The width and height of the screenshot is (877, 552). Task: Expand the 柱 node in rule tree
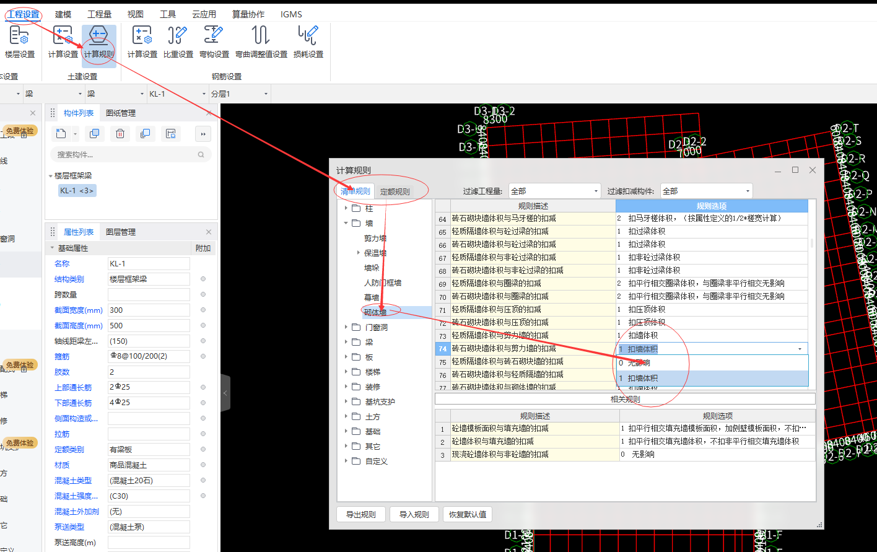346,208
